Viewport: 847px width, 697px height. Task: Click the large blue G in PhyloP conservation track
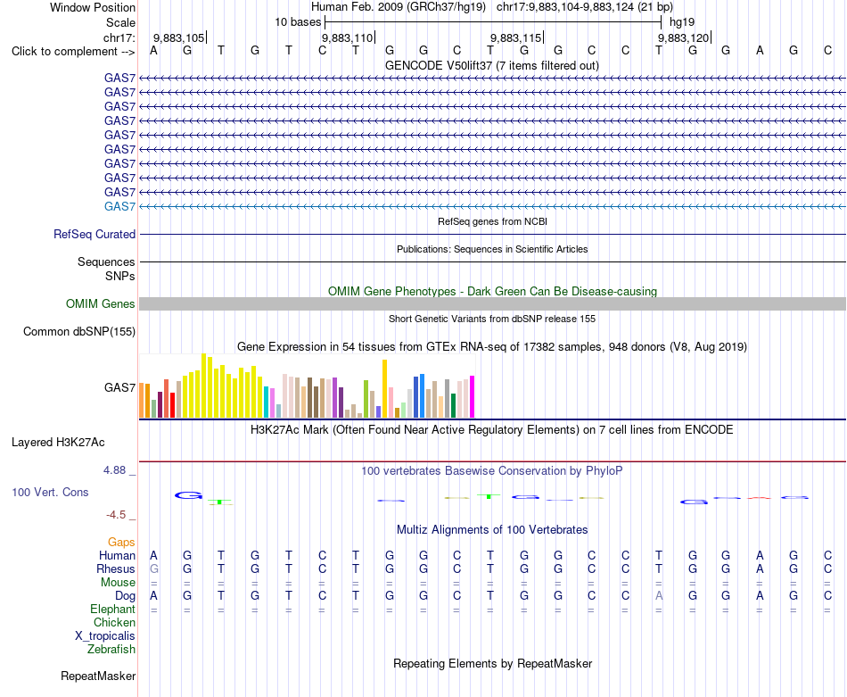coord(188,495)
